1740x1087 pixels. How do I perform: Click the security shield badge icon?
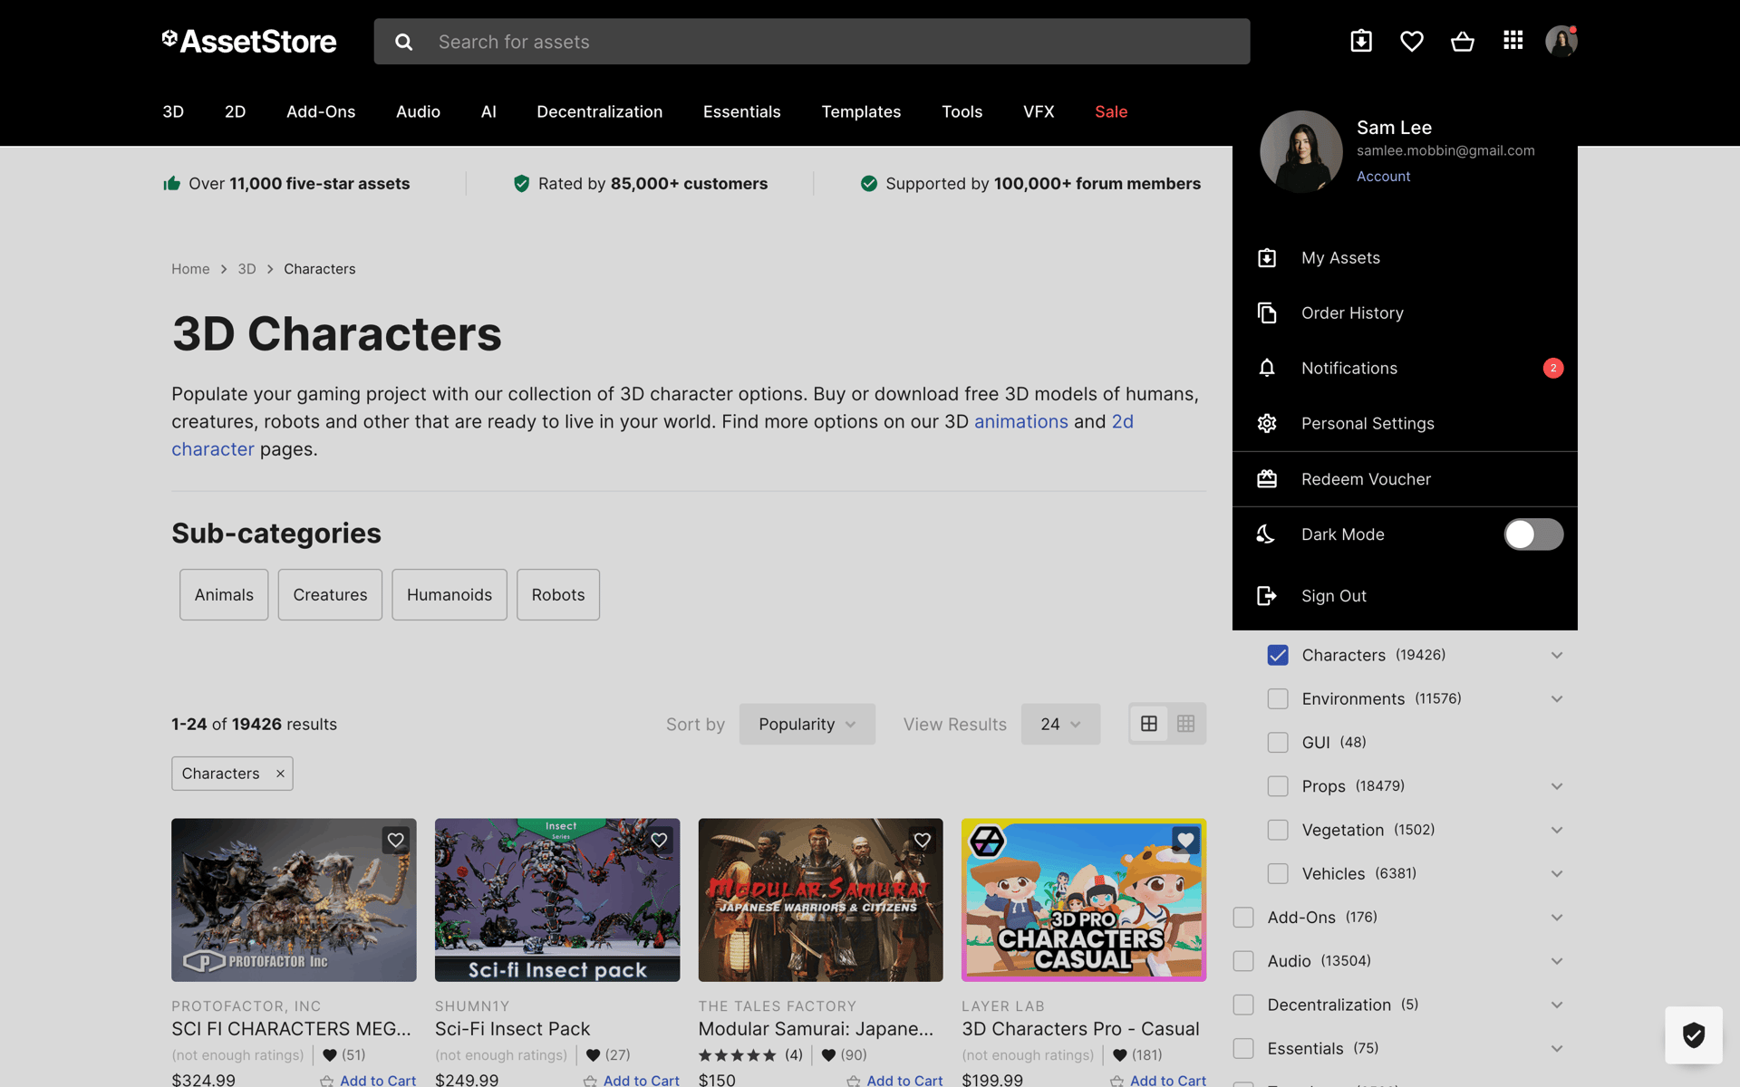tap(1694, 1034)
